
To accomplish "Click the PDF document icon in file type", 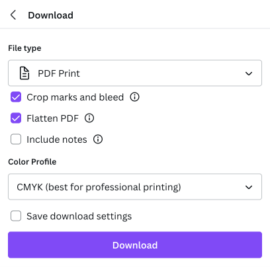I will [24, 73].
